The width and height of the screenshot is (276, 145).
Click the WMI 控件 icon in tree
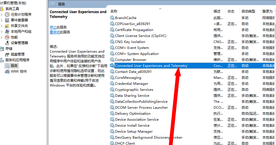tap(7, 71)
